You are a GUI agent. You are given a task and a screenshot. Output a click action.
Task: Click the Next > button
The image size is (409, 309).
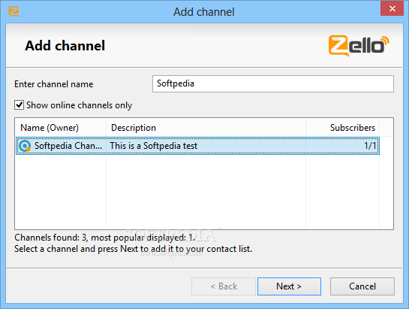[x=289, y=286]
